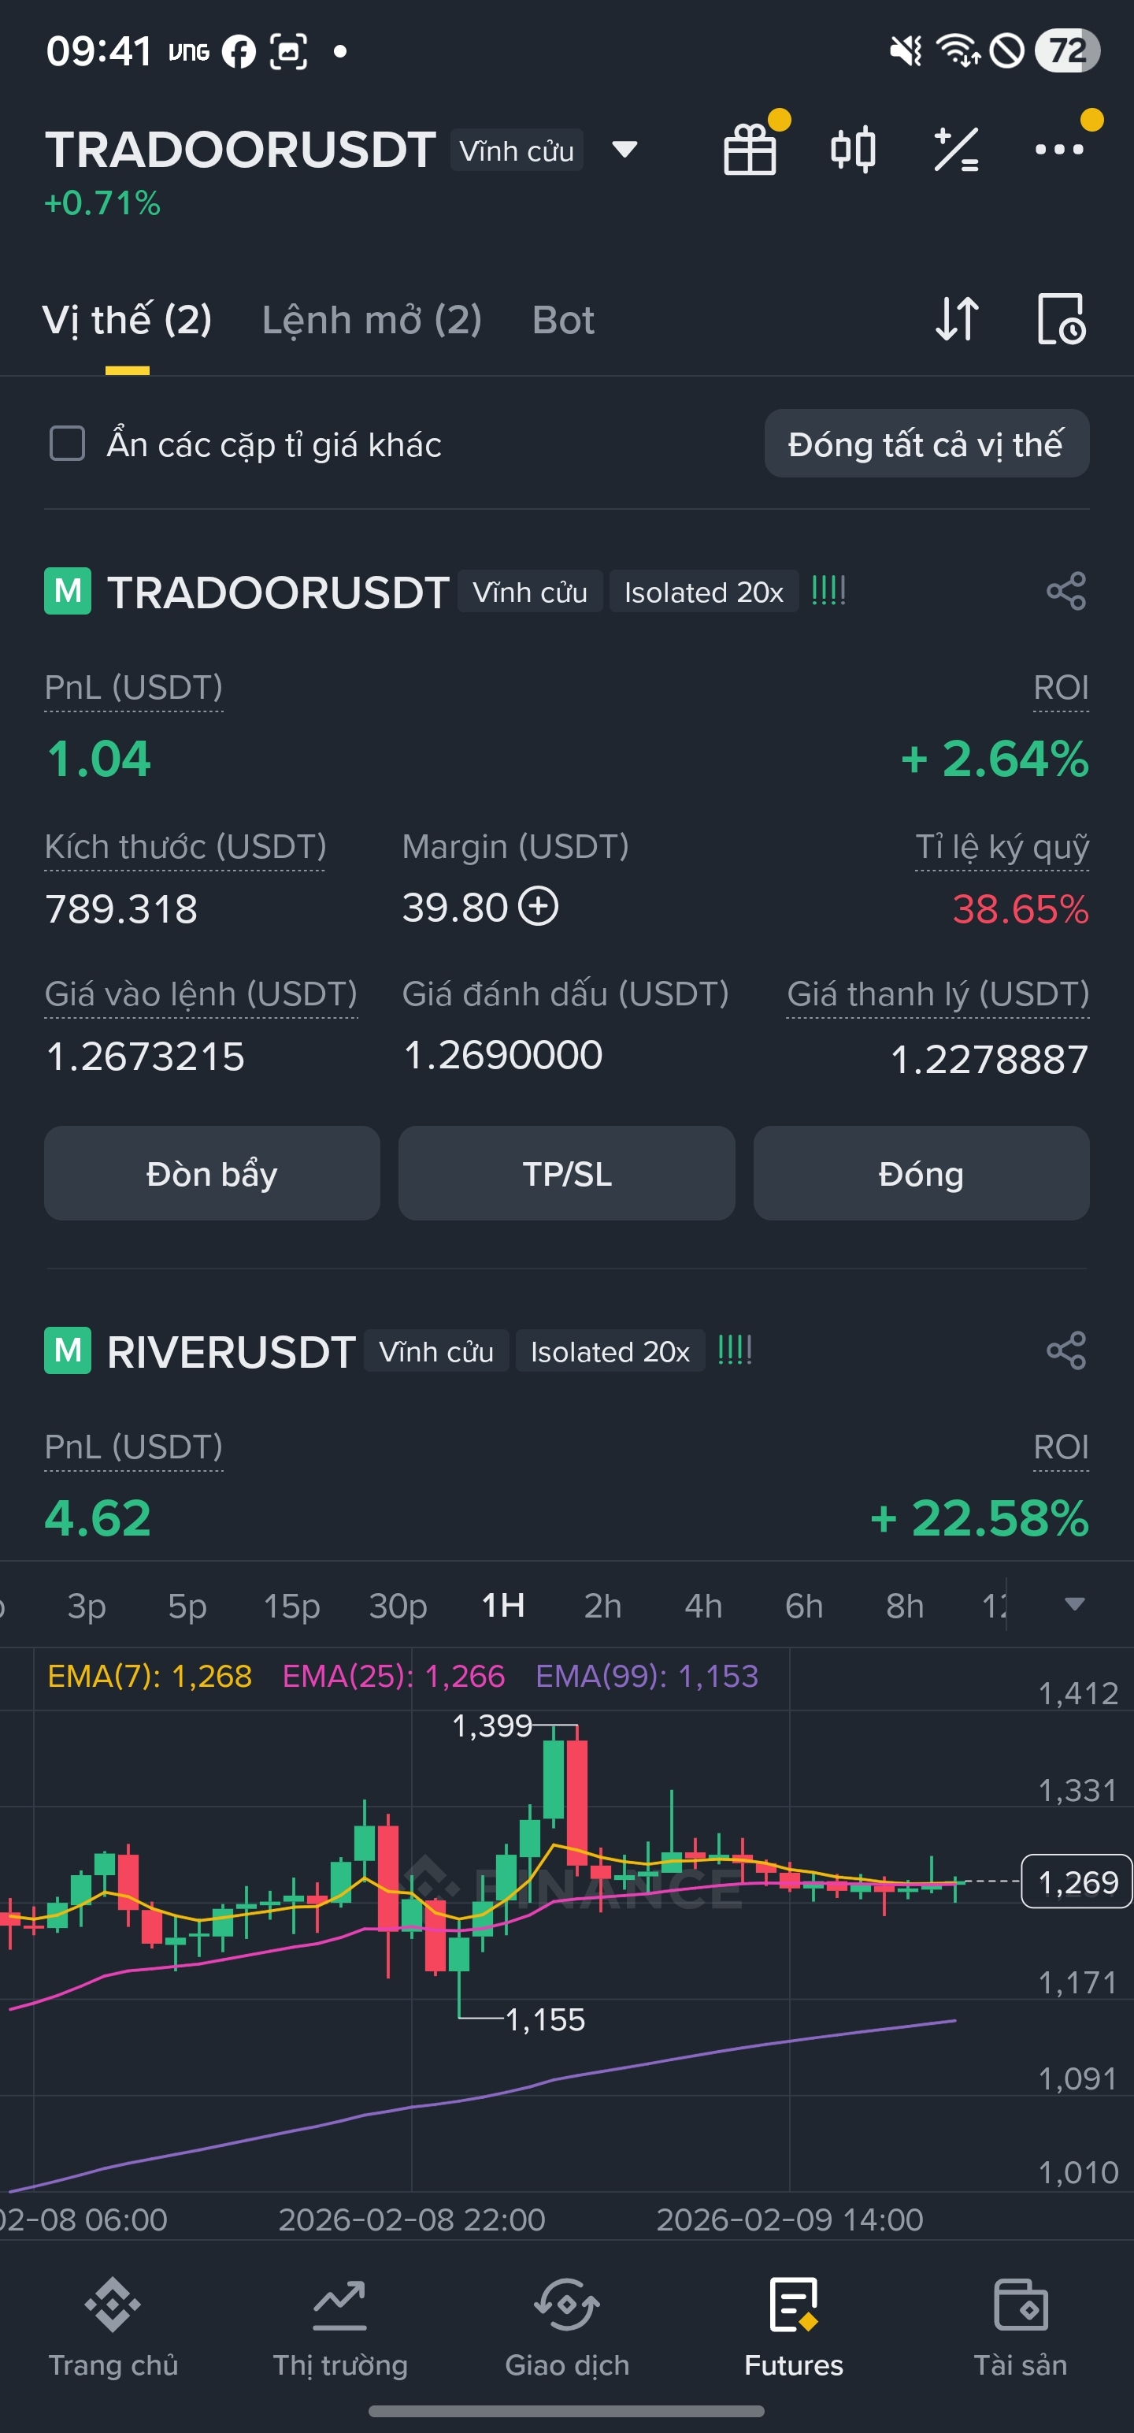The width and height of the screenshot is (1134, 2433).
Task: Add margin with the plus icon
Action: click(538, 907)
